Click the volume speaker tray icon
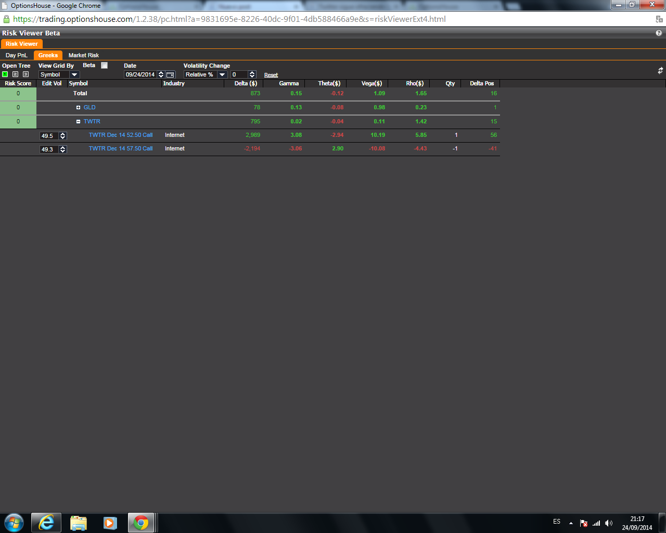 point(609,523)
